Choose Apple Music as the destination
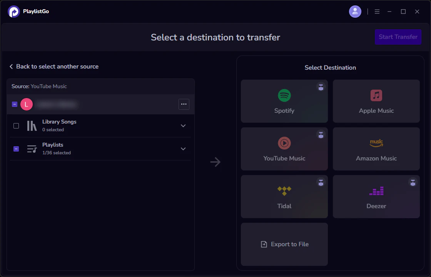 [376, 101]
